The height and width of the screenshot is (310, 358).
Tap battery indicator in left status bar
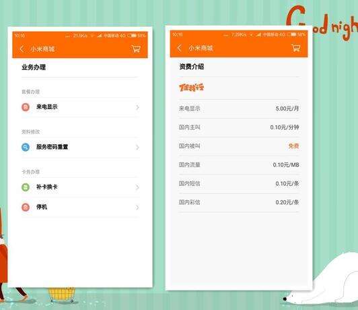point(132,36)
